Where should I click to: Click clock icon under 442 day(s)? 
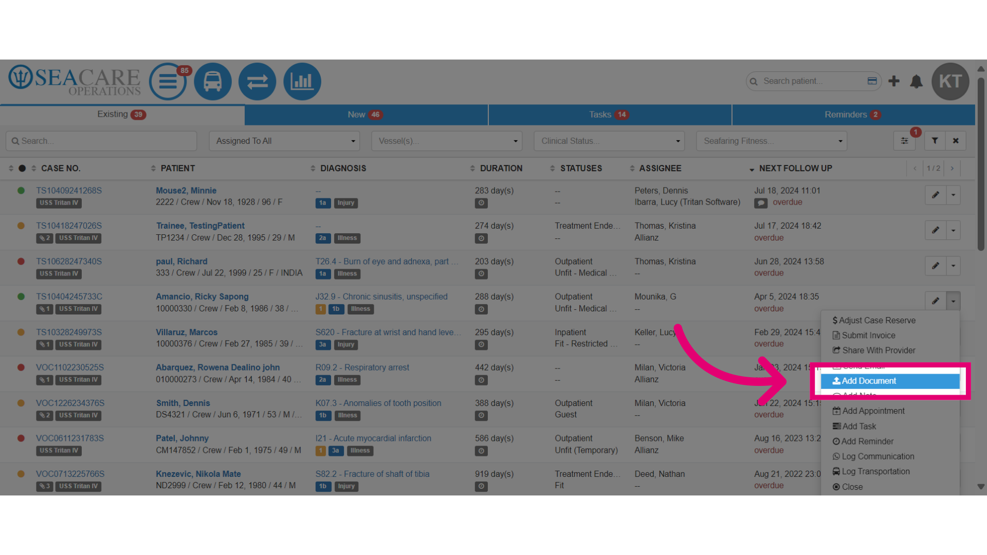tap(481, 380)
